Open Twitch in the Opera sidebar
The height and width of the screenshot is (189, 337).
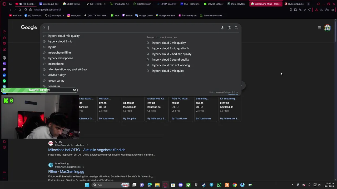pos(4,69)
